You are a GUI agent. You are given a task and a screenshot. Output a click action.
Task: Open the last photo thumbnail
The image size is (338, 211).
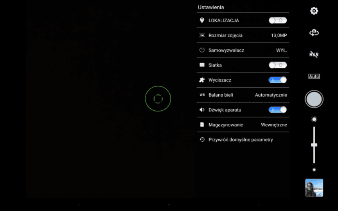click(314, 188)
